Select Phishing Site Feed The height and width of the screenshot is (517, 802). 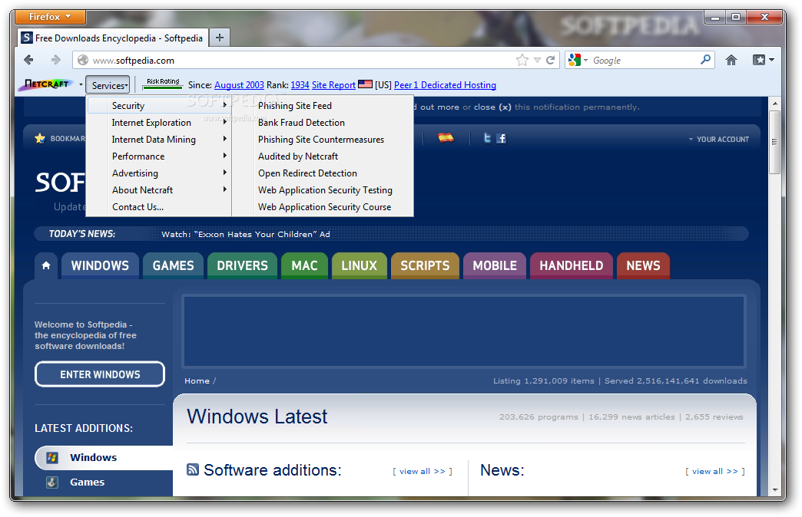[322, 106]
